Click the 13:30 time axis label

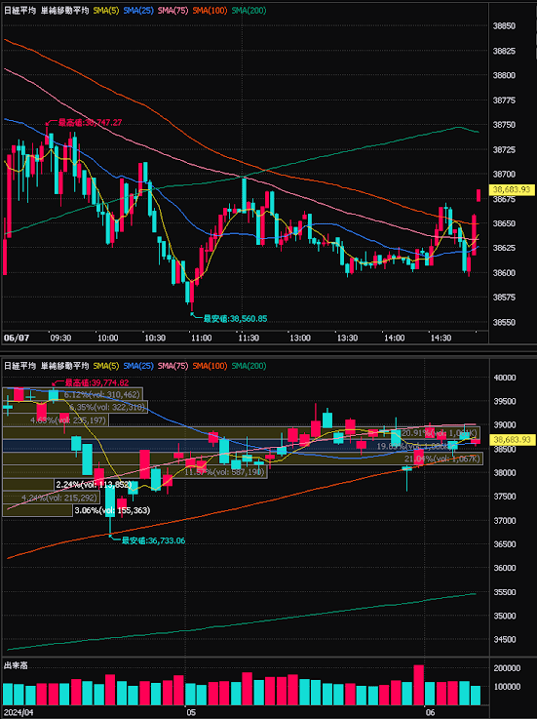347,338
